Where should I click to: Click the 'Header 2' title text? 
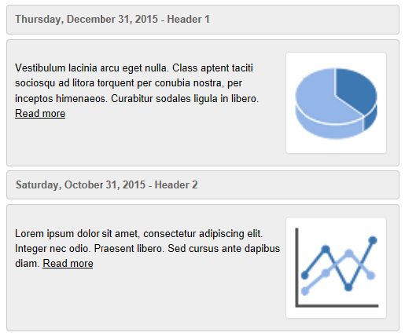click(x=176, y=185)
